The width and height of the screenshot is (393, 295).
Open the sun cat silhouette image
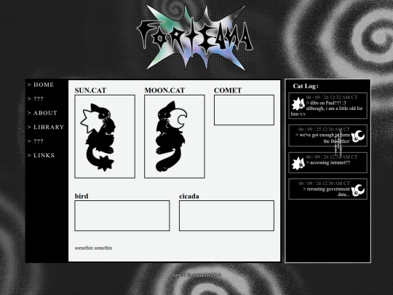point(98,137)
